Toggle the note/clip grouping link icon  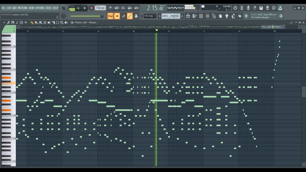pyautogui.click(x=130, y=16)
